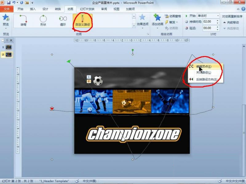Select slide 2 thumbnail
Image resolution: width=246 pixels, height=184 pixels.
(9, 55)
